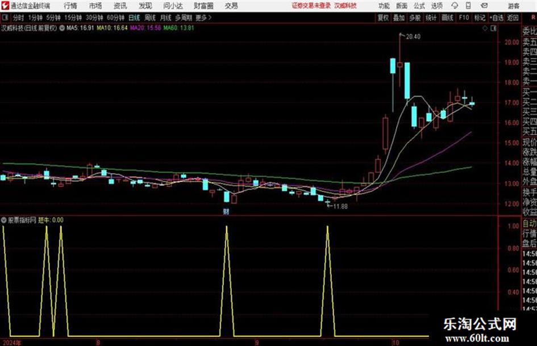Click the 多股 multi-stock toolbar button
This screenshot has height=346, width=537.
click(415, 18)
